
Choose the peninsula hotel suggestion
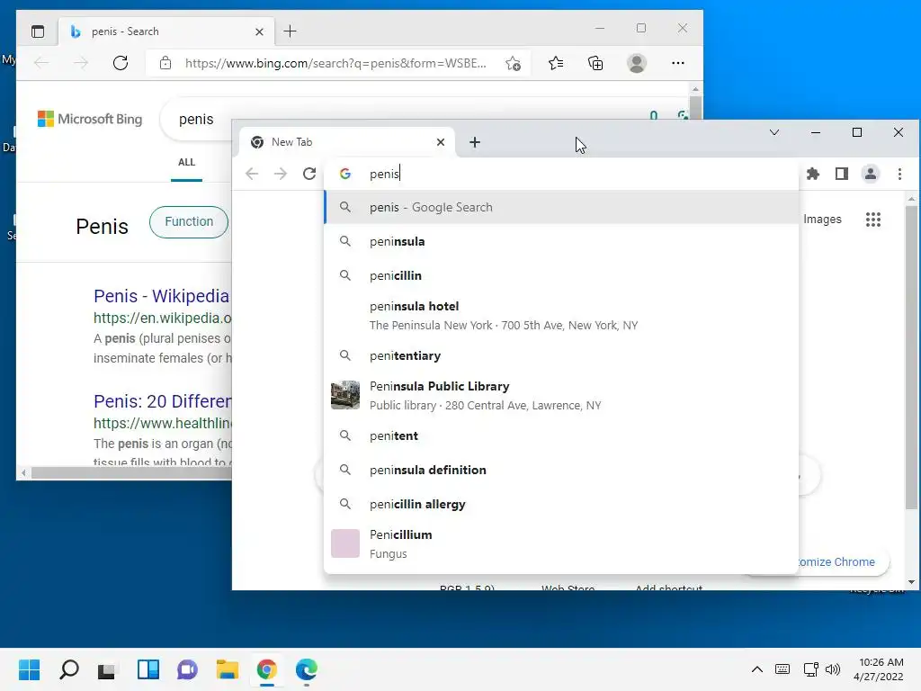pyautogui.click(x=561, y=316)
